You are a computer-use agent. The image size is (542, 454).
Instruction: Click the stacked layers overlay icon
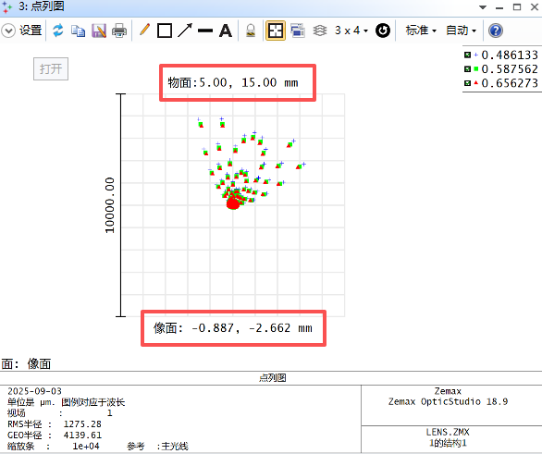click(x=320, y=31)
